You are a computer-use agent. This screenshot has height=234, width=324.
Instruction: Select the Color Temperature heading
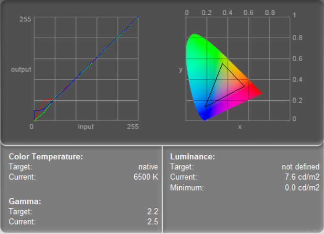(46, 157)
